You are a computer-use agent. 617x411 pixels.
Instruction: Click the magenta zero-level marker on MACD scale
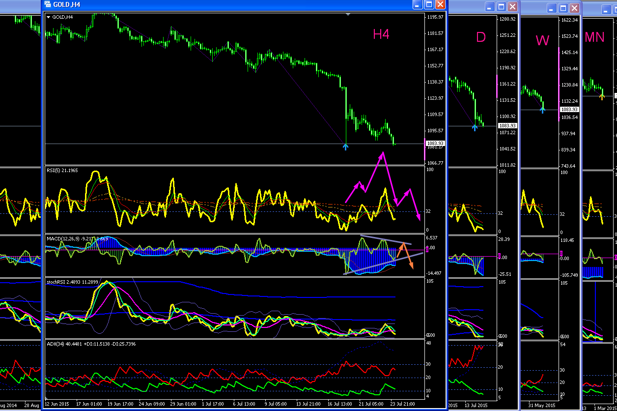coord(426,250)
